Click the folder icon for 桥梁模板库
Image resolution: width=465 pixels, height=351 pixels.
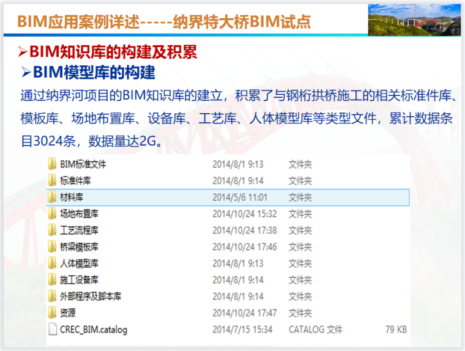tap(52, 247)
